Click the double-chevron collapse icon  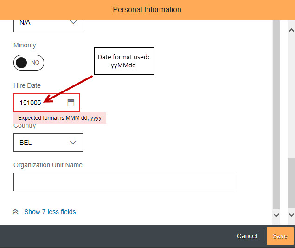click(15, 212)
